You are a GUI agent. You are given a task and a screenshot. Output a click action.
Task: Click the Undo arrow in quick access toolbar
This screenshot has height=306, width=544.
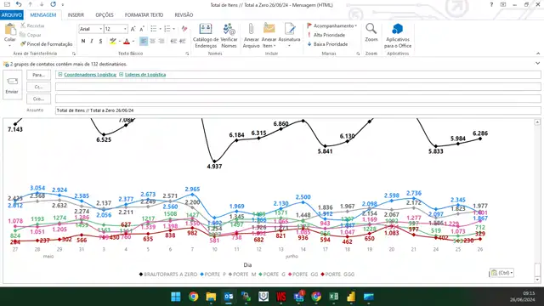(x=19, y=4)
